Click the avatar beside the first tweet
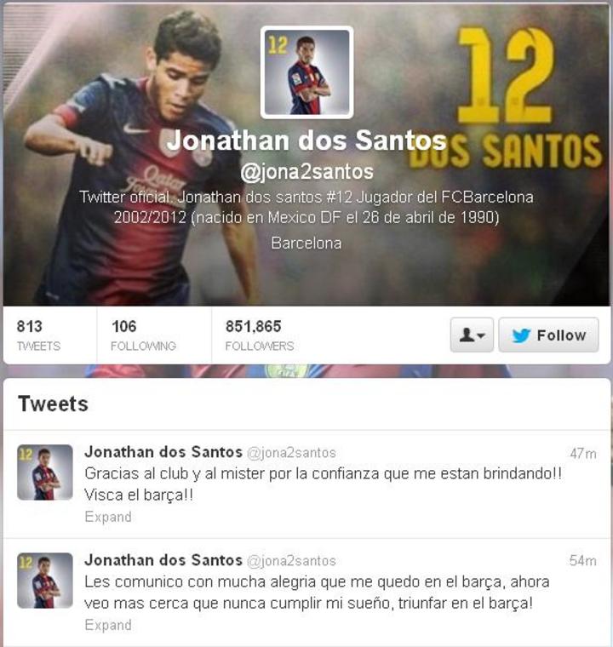The width and height of the screenshot is (613, 647). click(45, 472)
